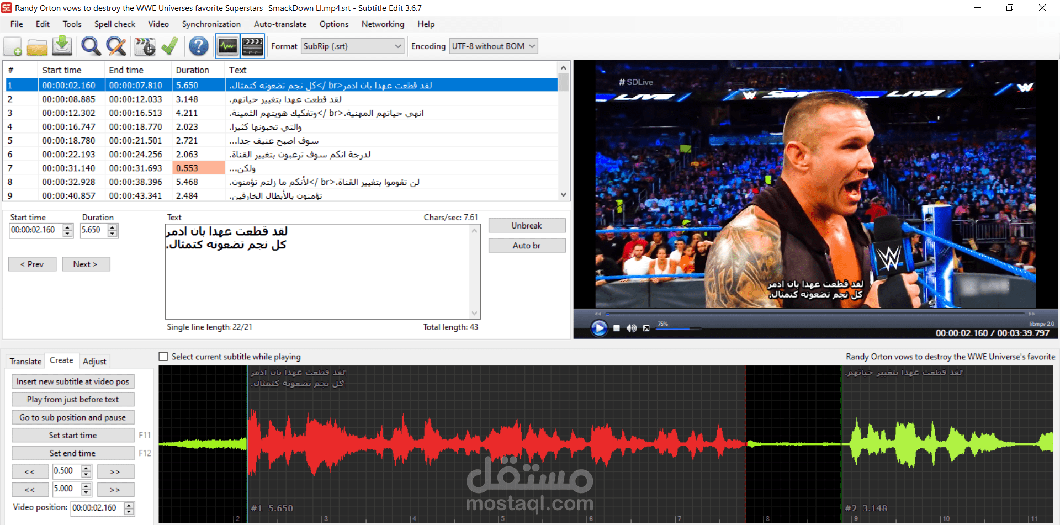Open the Visual sync clapperboard-clock icon
Screen dimensions: 1060x525
(x=145, y=46)
